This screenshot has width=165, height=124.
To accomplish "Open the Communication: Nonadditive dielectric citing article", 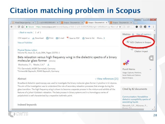I will (x=137, y=99).
